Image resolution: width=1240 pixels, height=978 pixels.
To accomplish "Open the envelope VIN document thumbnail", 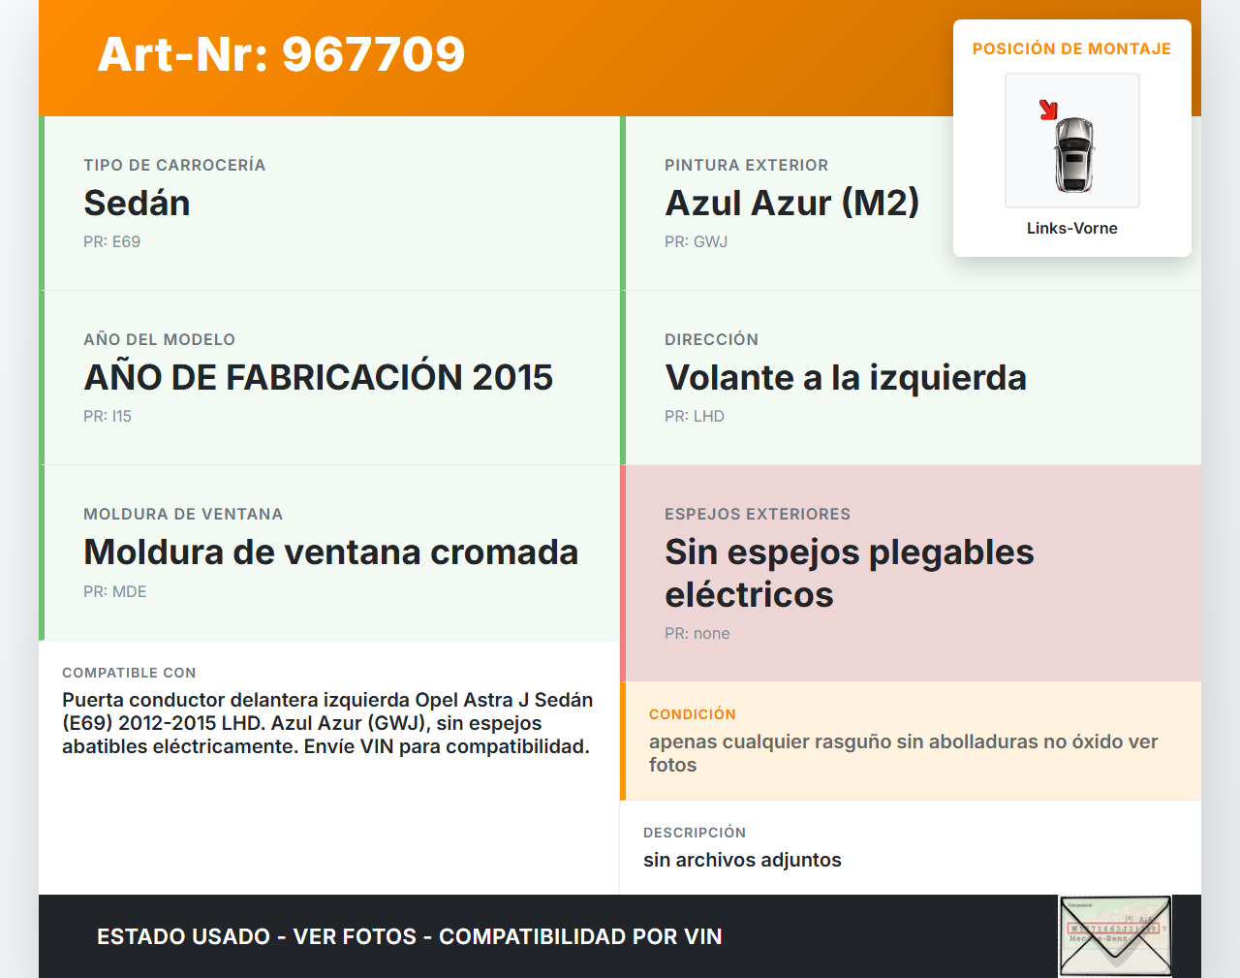I will coord(1115,936).
